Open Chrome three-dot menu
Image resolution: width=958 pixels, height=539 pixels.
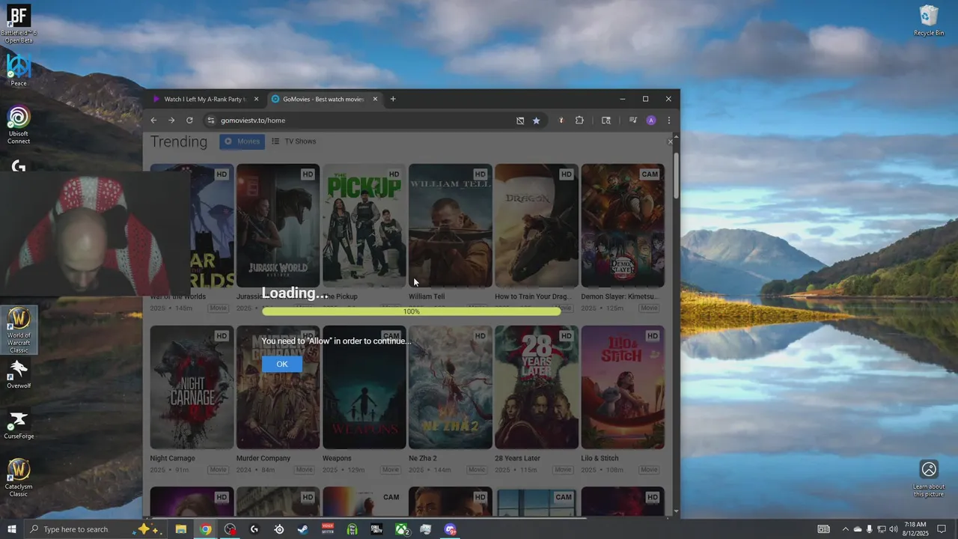tap(668, 121)
